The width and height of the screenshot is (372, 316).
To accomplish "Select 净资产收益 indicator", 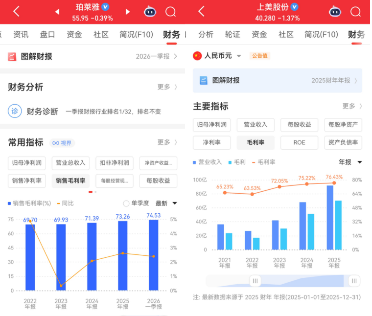I will pyautogui.click(x=158, y=163).
